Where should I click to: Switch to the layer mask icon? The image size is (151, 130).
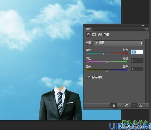94,34
